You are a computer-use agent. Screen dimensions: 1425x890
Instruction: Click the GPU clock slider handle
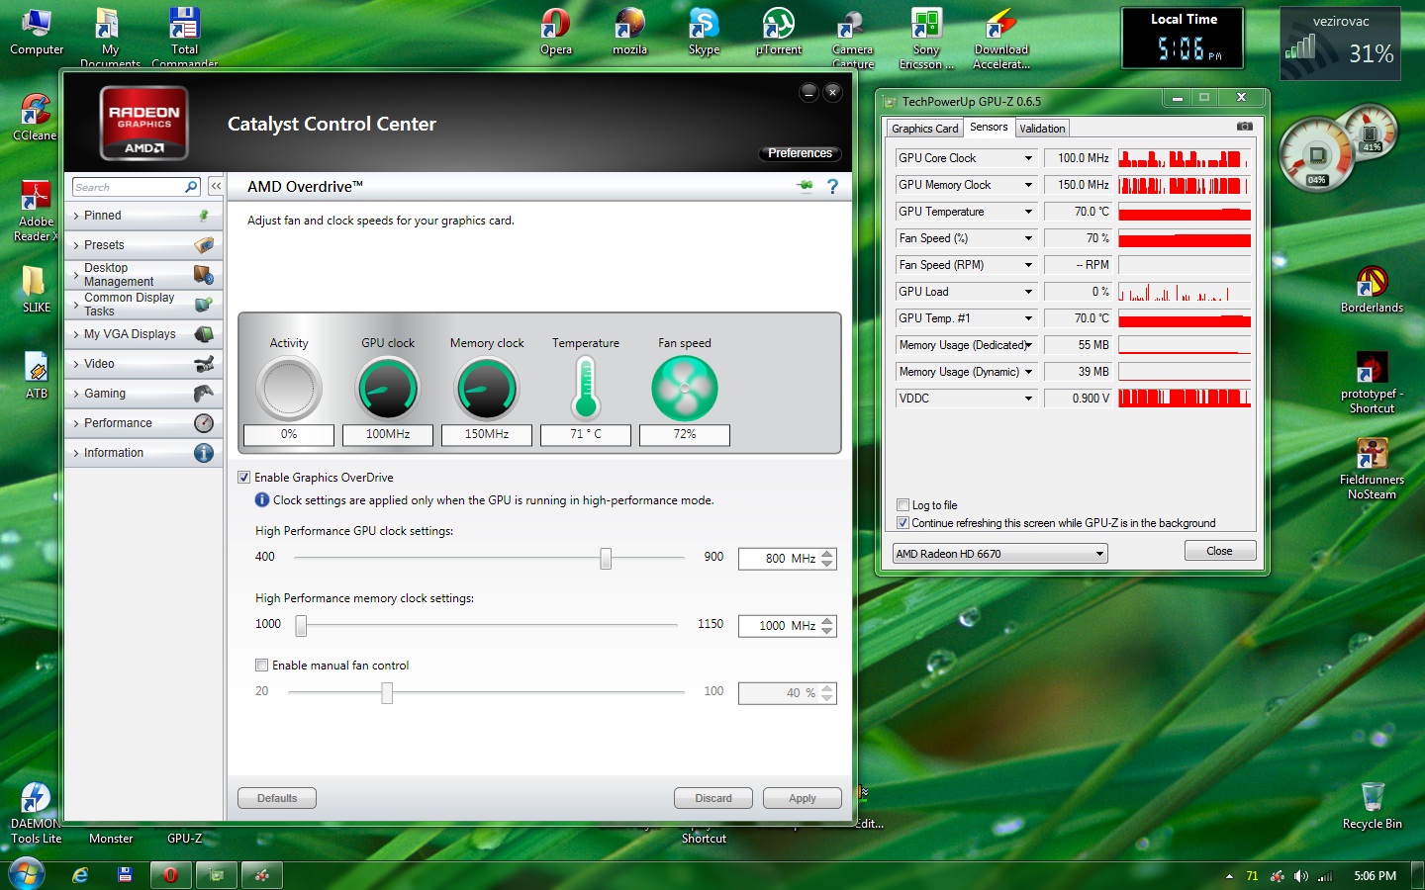click(x=606, y=559)
